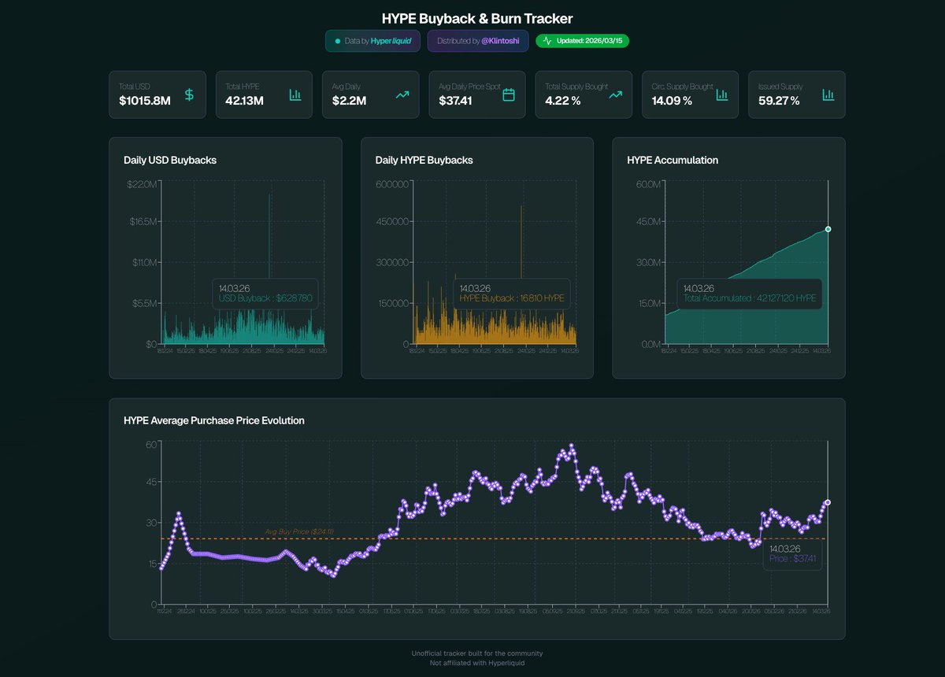Click the 450000 y-axis label
This screenshot has width=945, height=677.
click(393, 222)
